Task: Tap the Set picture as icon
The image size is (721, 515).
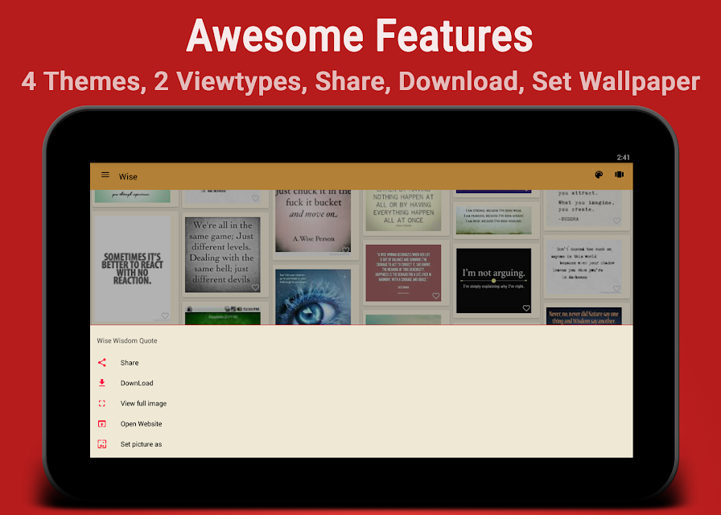Action: pos(102,443)
